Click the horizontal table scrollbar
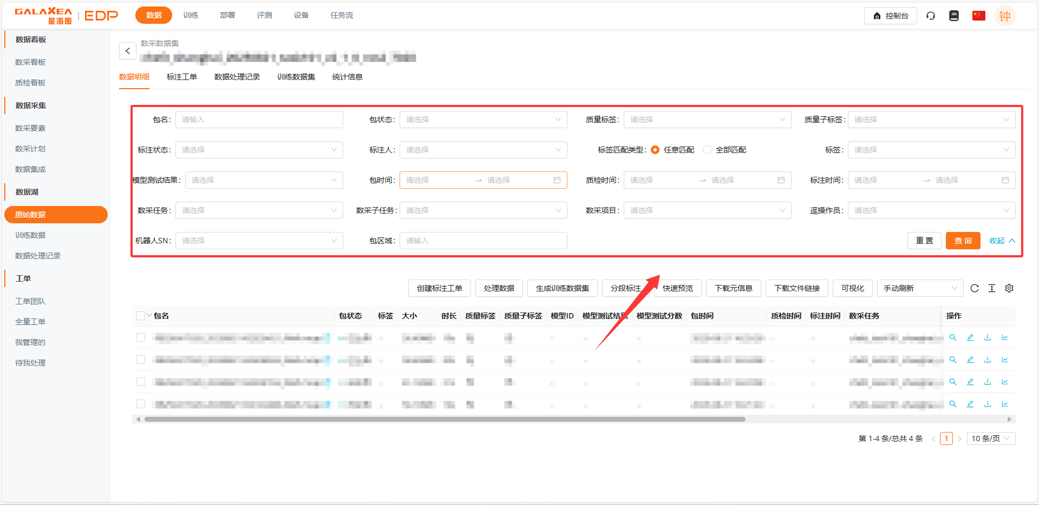The width and height of the screenshot is (1039, 505). coord(444,419)
